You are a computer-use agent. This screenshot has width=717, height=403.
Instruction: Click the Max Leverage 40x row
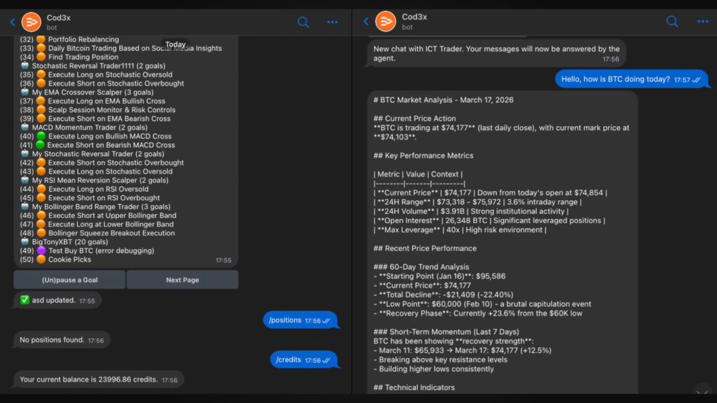[x=459, y=230]
